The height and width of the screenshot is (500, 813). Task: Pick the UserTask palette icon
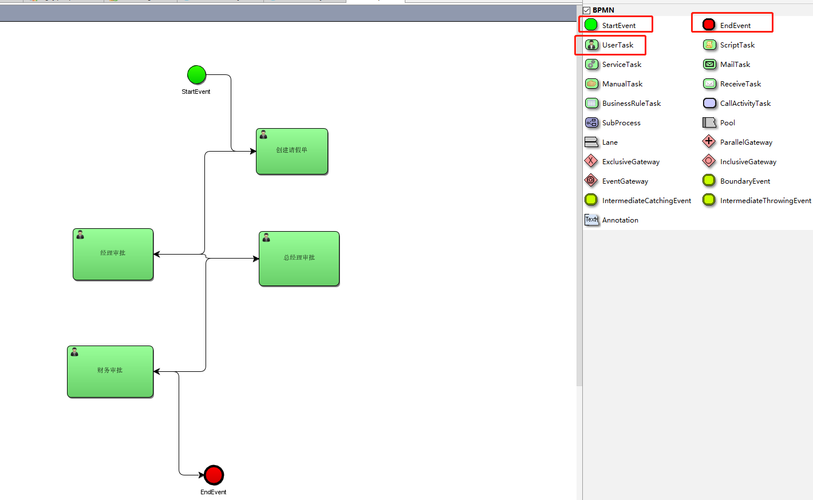tap(591, 45)
